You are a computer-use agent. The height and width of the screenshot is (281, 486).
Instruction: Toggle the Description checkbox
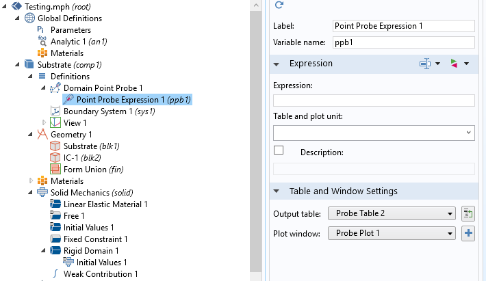[x=279, y=150]
